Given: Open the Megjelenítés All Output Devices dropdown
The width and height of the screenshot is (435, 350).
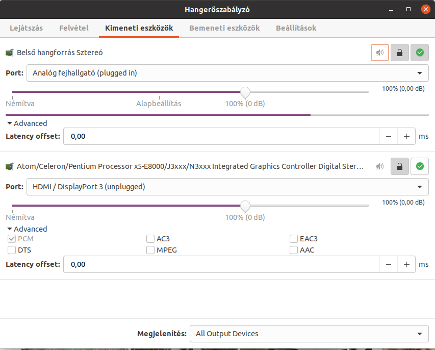Looking at the screenshot, I should [309, 334].
